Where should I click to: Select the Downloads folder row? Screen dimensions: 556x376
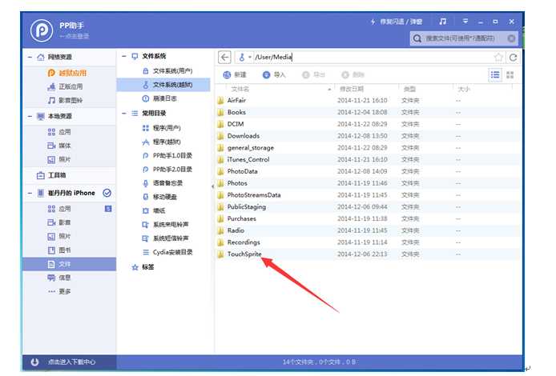tap(369, 136)
